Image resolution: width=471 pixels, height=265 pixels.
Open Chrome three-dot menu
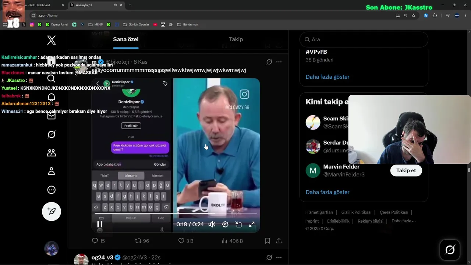tap(466, 15)
